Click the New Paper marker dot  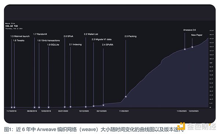coord(192,47)
